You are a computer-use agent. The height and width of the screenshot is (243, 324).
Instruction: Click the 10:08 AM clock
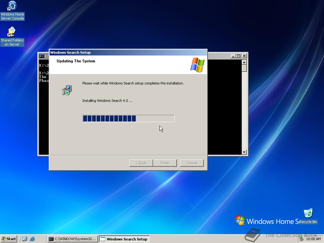(x=313, y=239)
